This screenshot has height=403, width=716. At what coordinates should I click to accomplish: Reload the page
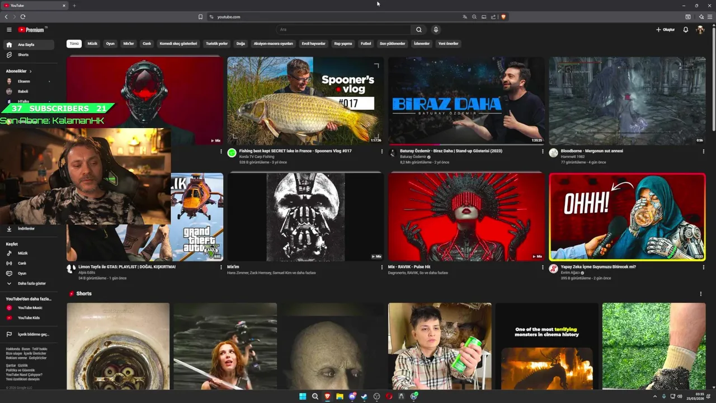(x=22, y=17)
